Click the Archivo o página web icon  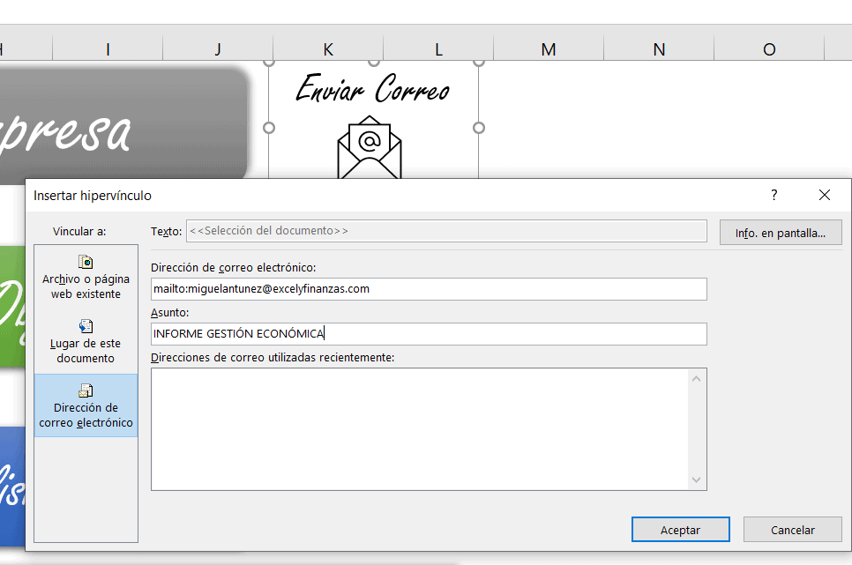click(86, 262)
